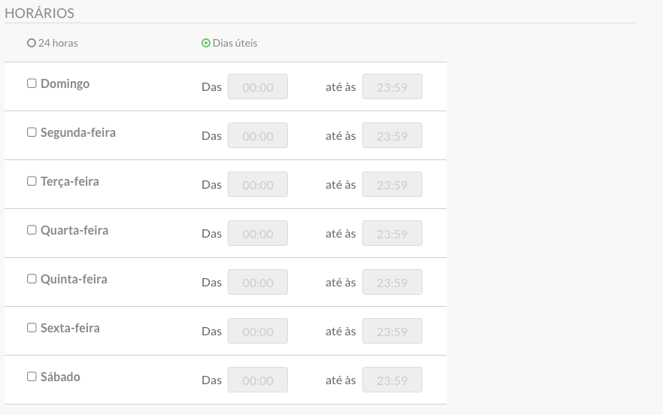Click Domingo end time field 23:59

392,86
